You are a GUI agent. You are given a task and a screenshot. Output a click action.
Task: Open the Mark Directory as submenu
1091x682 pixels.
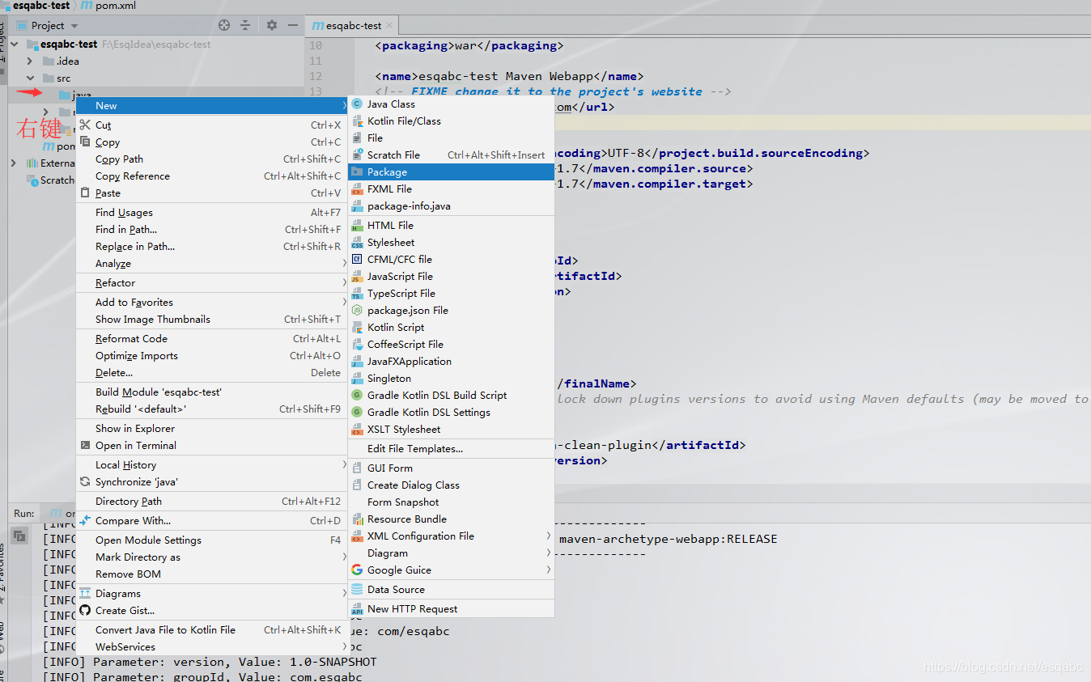(x=210, y=557)
